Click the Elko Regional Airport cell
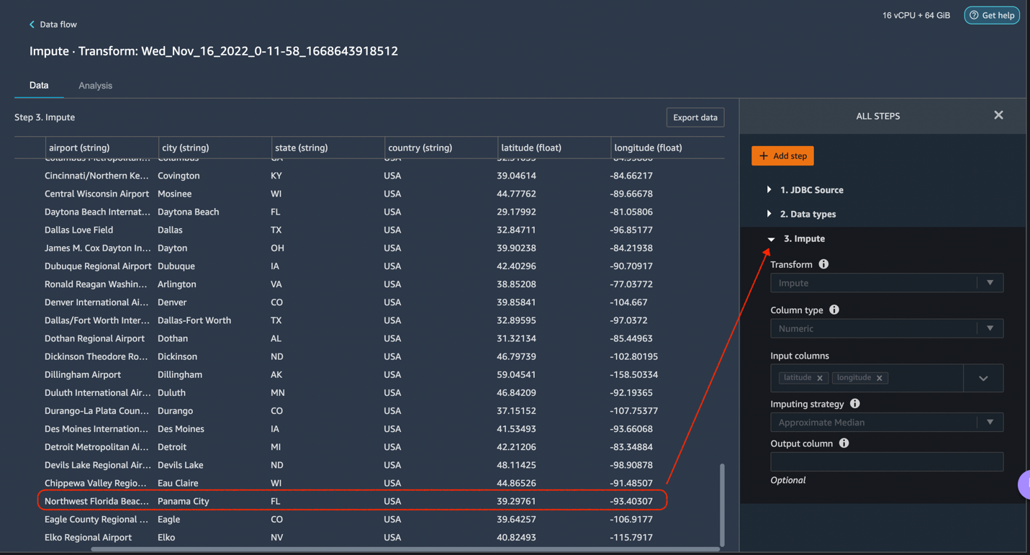The height and width of the screenshot is (555, 1030). (88, 537)
